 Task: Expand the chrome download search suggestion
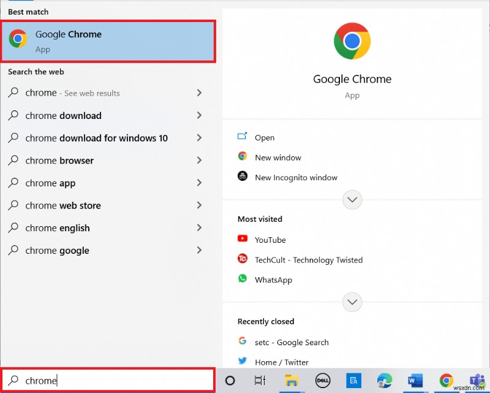pyautogui.click(x=199, y=115)
